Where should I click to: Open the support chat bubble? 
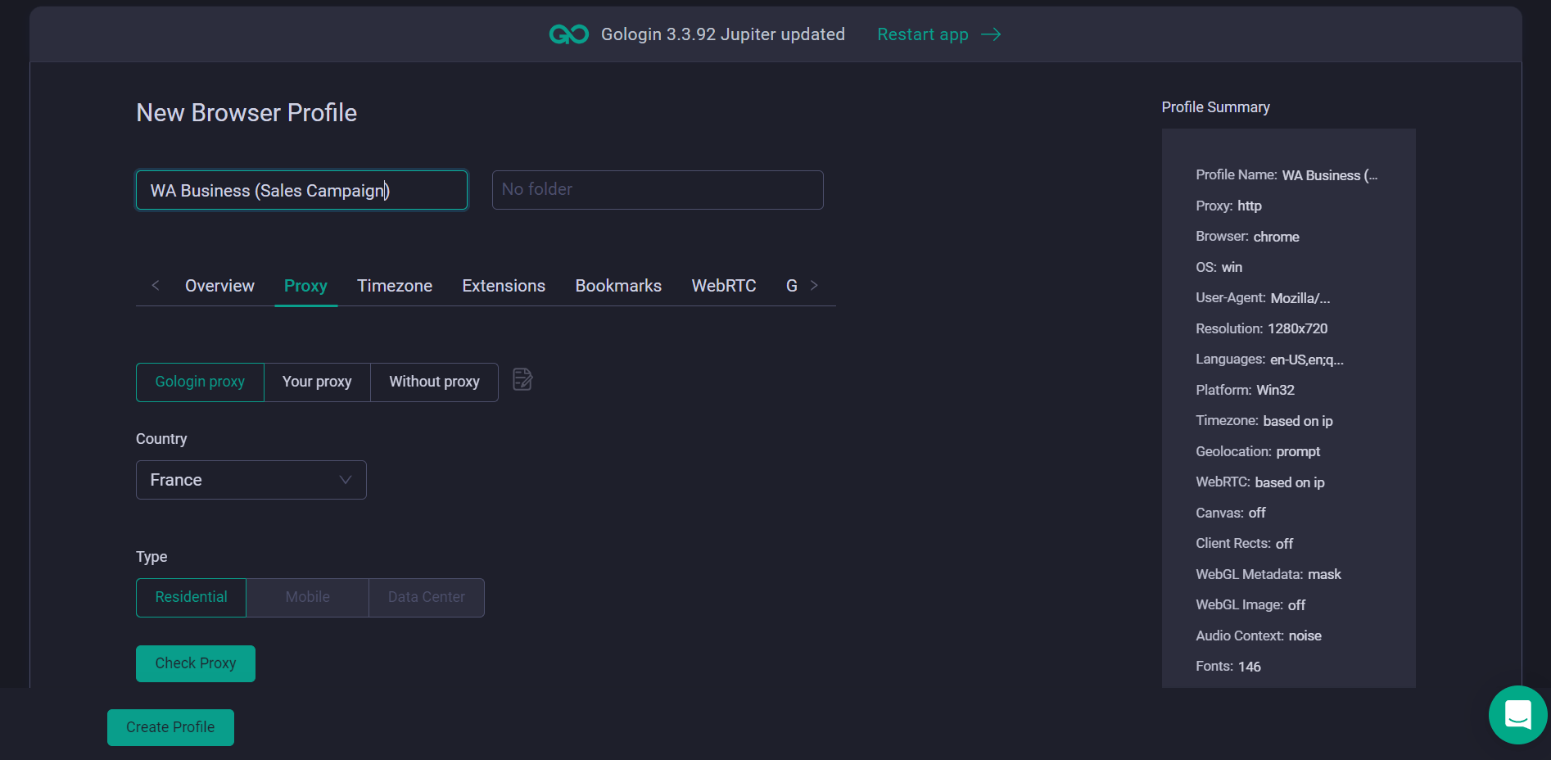1518,715
